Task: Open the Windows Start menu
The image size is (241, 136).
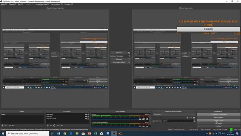Action: 3,133
